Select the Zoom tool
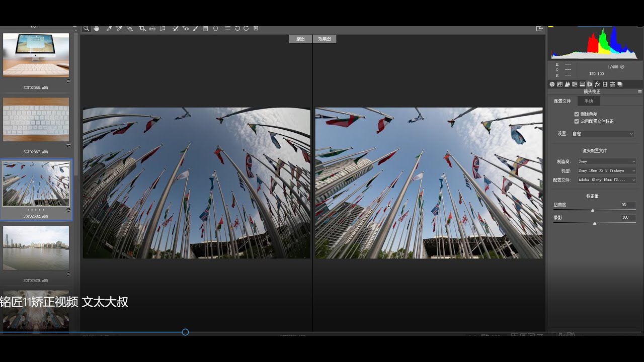 86,29
